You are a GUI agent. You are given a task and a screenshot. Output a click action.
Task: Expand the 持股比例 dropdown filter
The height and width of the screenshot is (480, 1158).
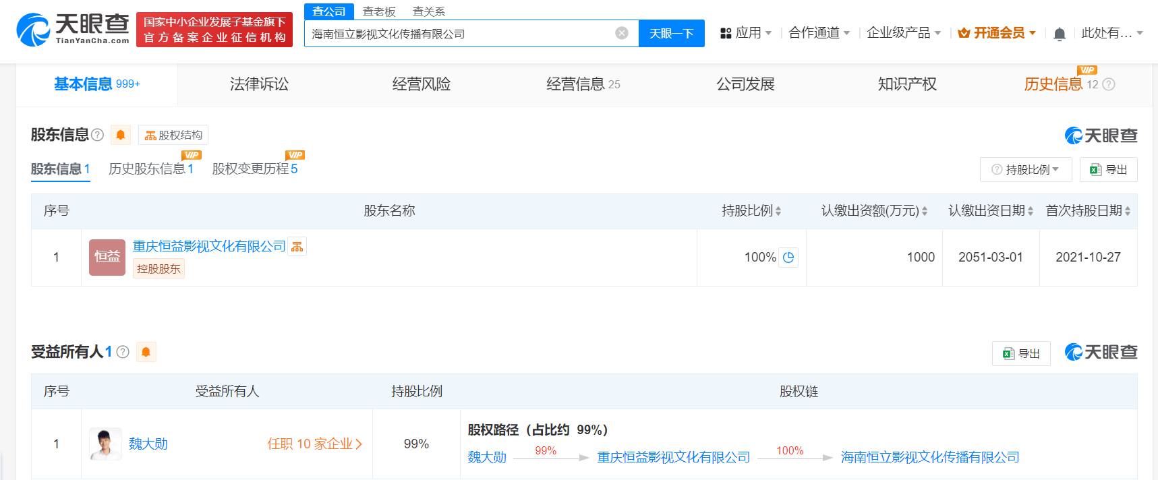point(1025,170)
